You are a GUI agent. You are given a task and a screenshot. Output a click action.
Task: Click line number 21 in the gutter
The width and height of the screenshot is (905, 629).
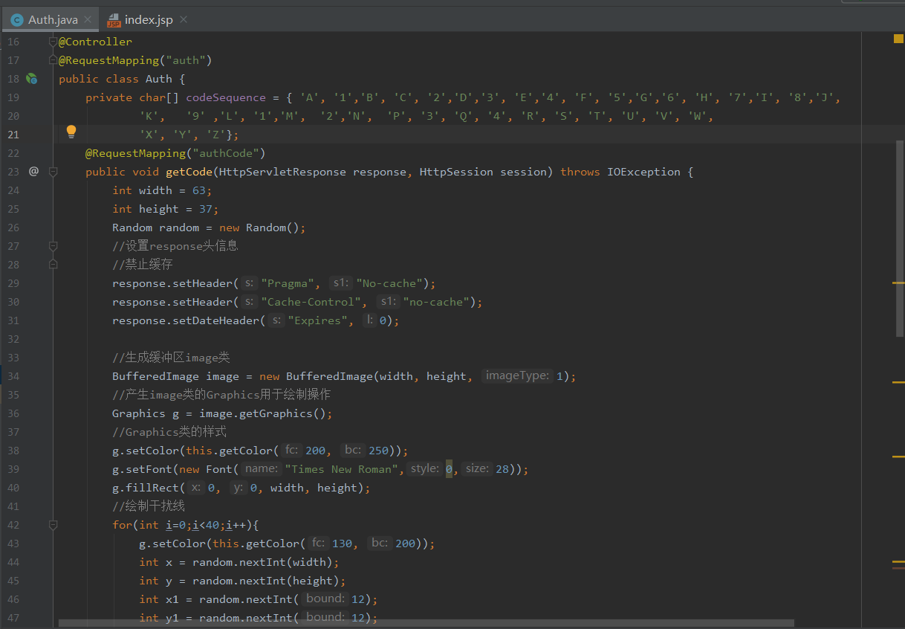pos(13,135)
